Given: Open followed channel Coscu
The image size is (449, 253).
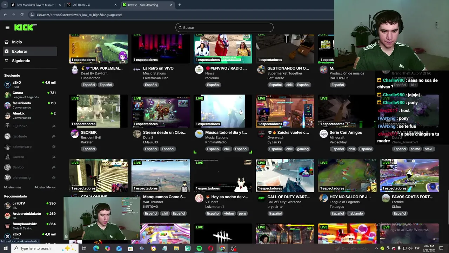Looking at the screenshot, I should 30,95.
